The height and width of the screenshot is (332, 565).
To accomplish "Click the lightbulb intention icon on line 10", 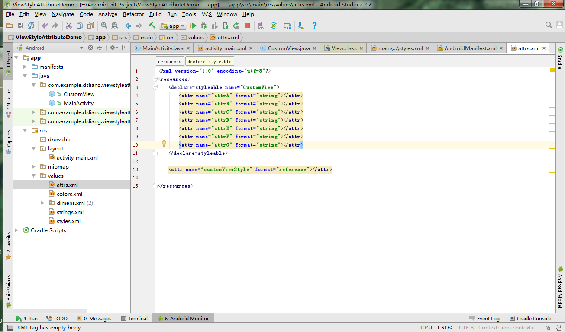I will 164,144.
